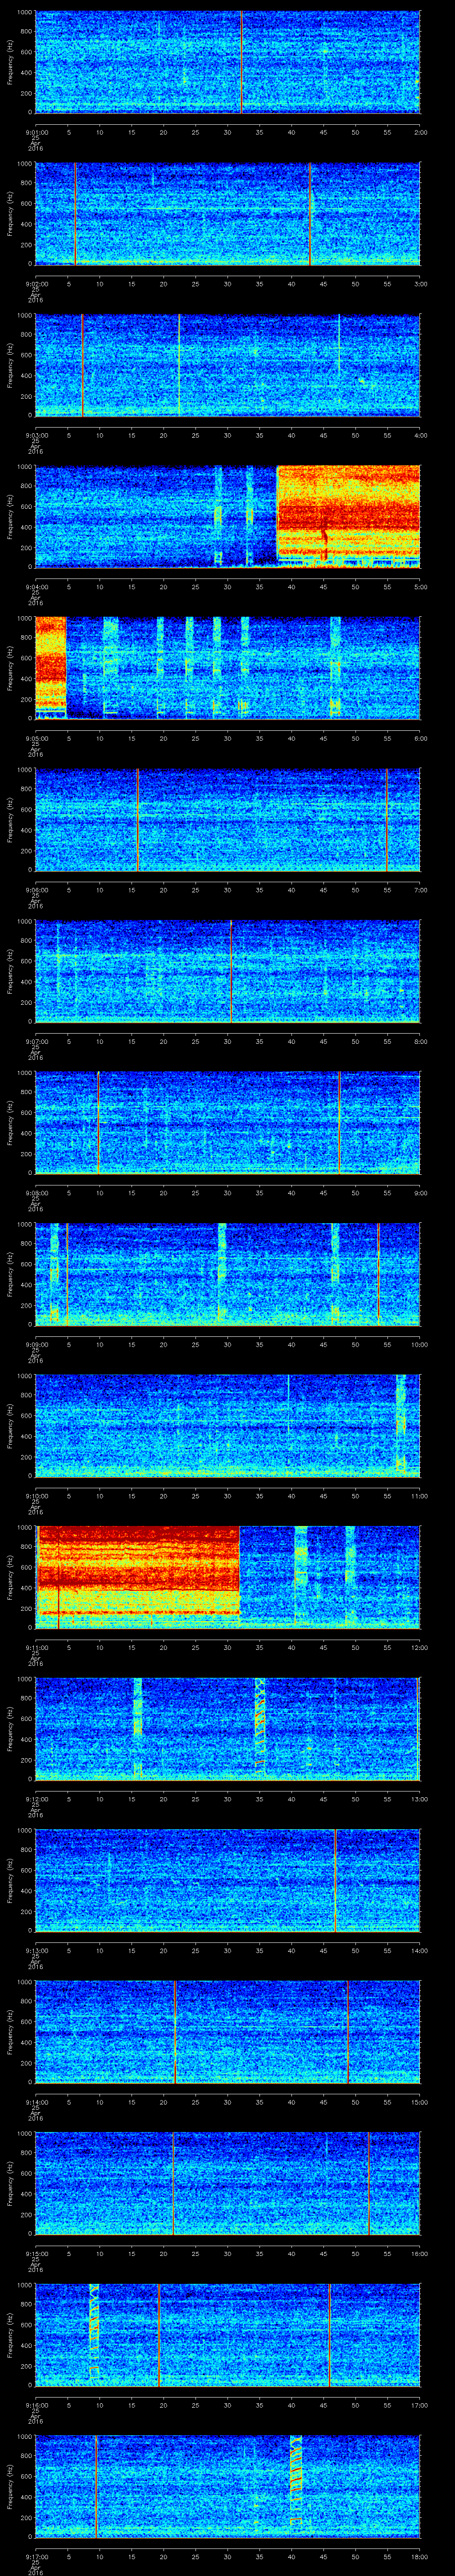Click the '9:08:00' start time label
The width and height of the screenshot is (455, 2576).
[36, 1192]
